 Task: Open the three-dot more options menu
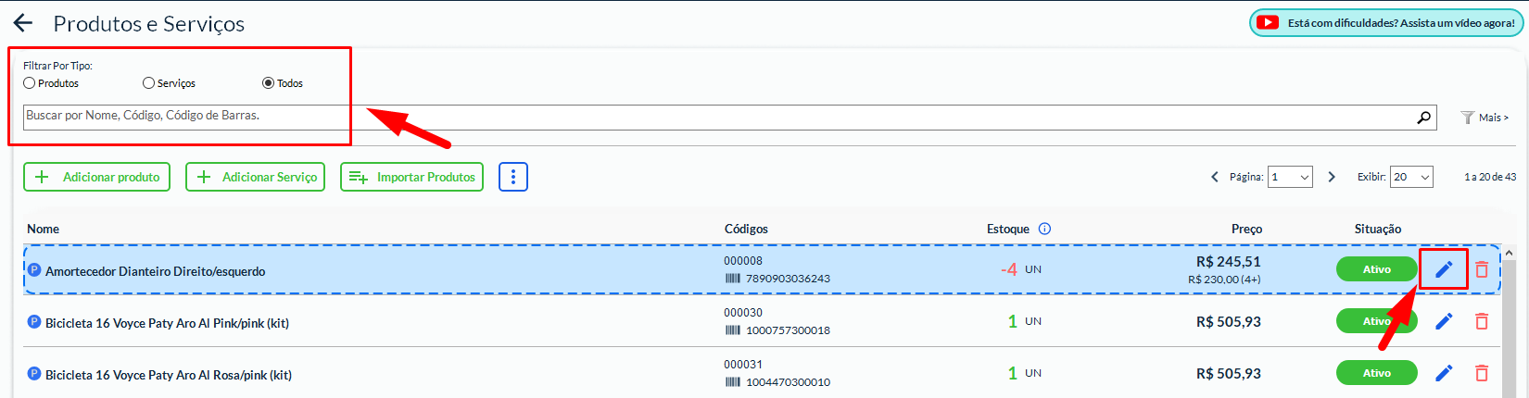click(513, 177)
